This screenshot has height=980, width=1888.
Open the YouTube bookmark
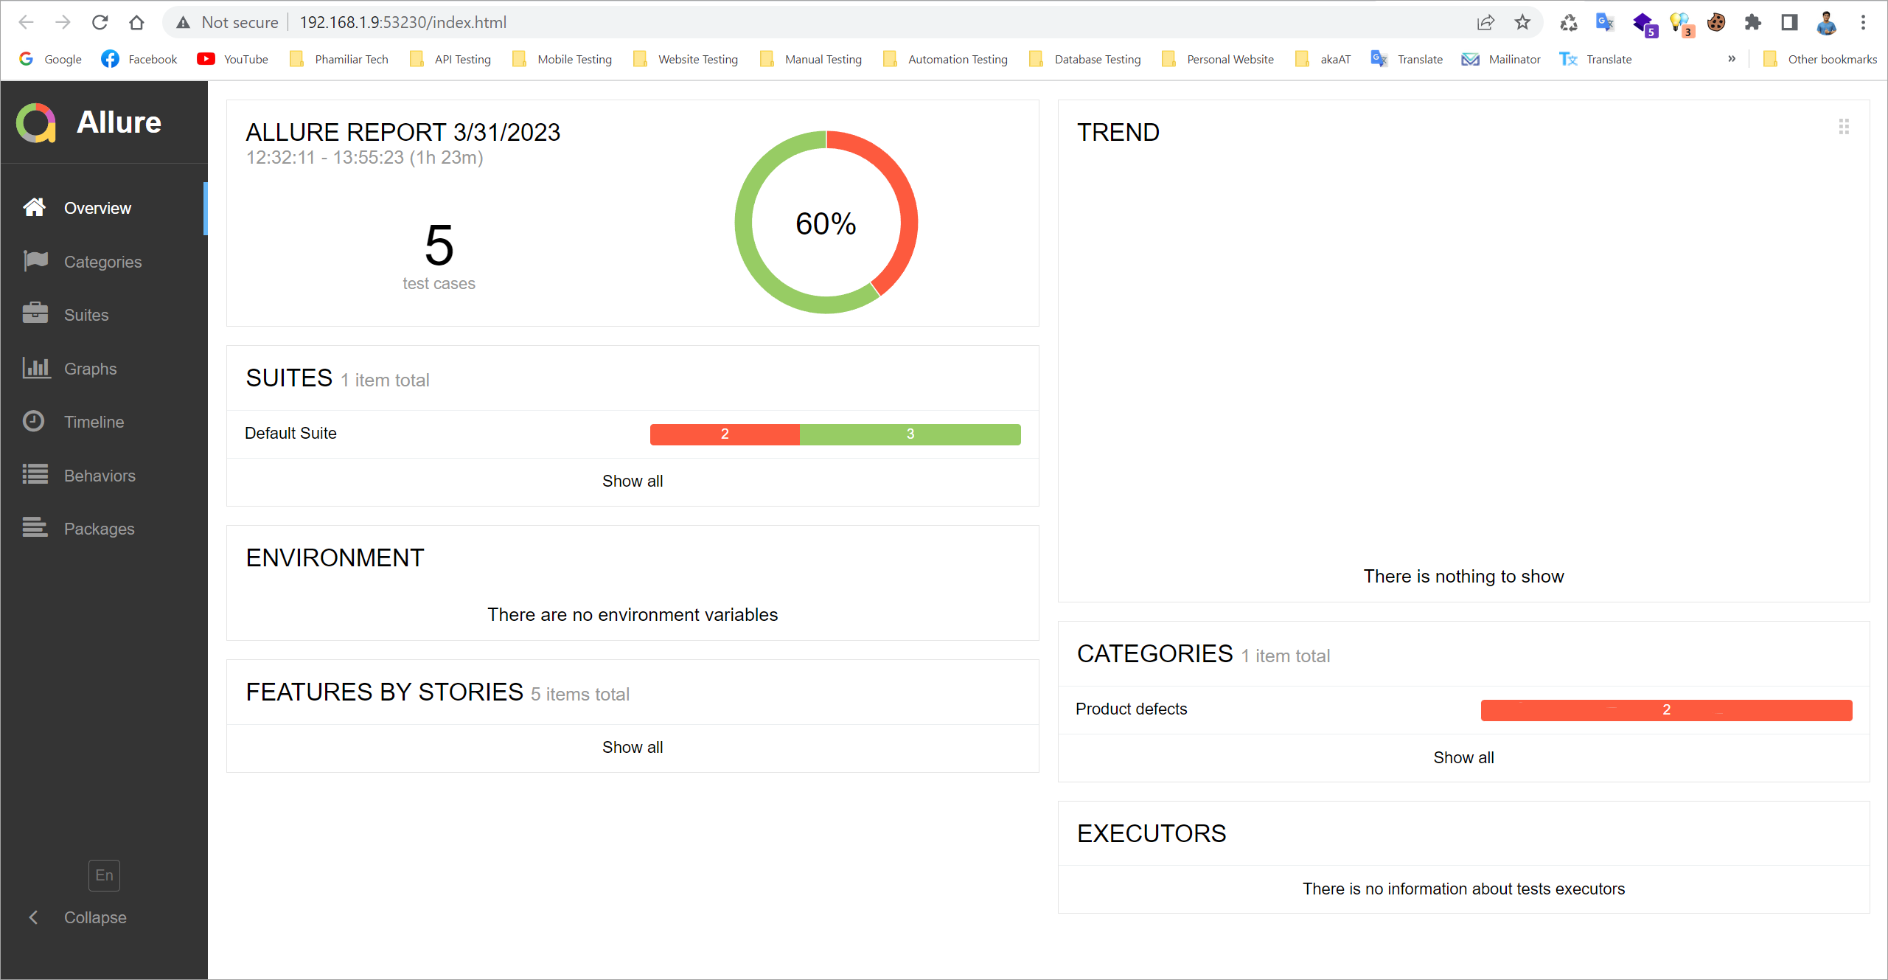coord(232,59)
